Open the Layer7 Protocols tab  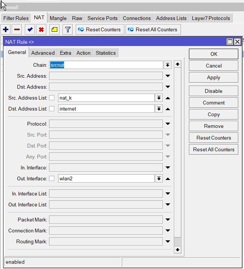coord(211,18)
